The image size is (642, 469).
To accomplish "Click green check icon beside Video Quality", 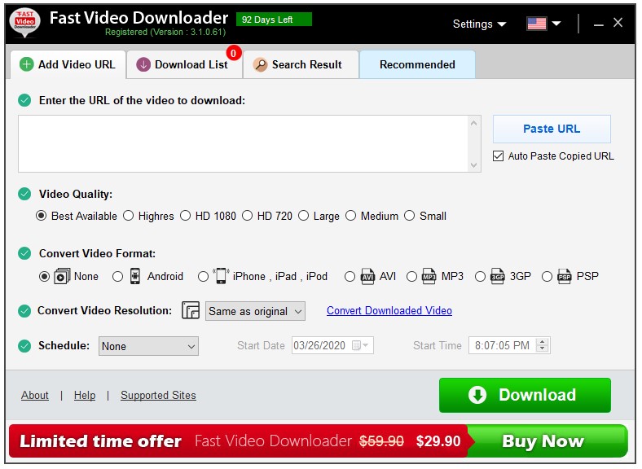I will [24, 194].
